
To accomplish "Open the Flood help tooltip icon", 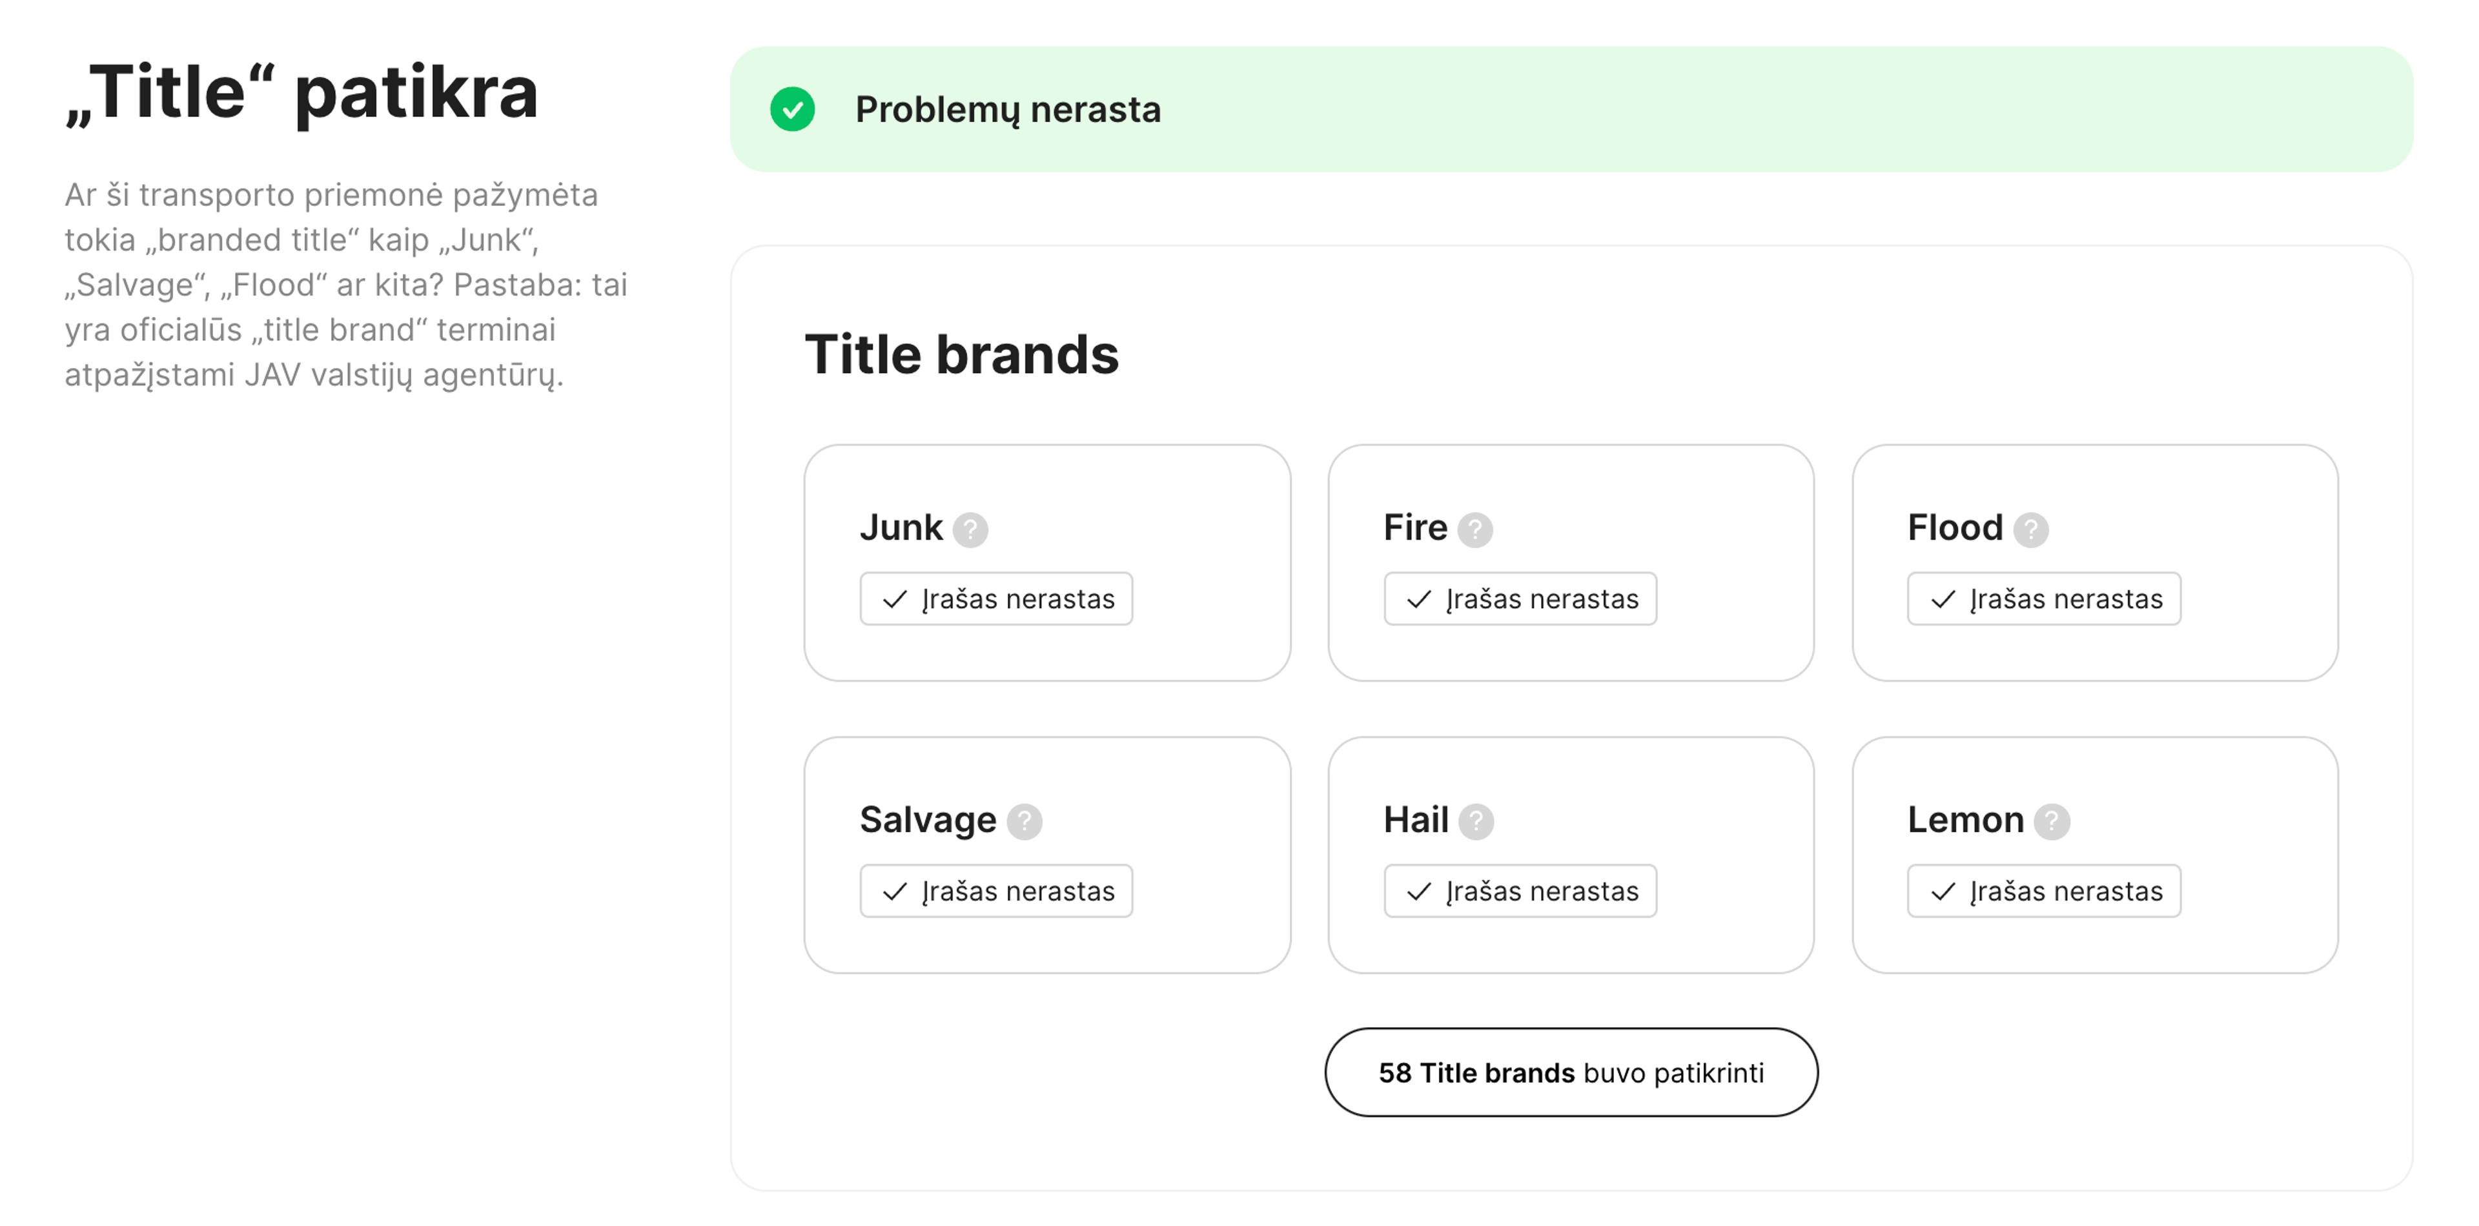I will tap(2030, 529).
